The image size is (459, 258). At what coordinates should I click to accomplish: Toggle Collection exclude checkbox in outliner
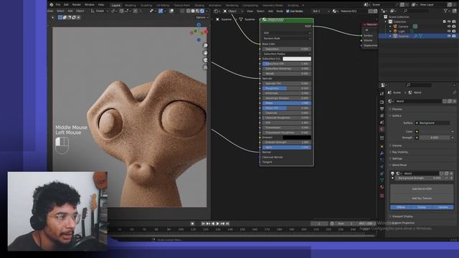(x=445, y=21)
